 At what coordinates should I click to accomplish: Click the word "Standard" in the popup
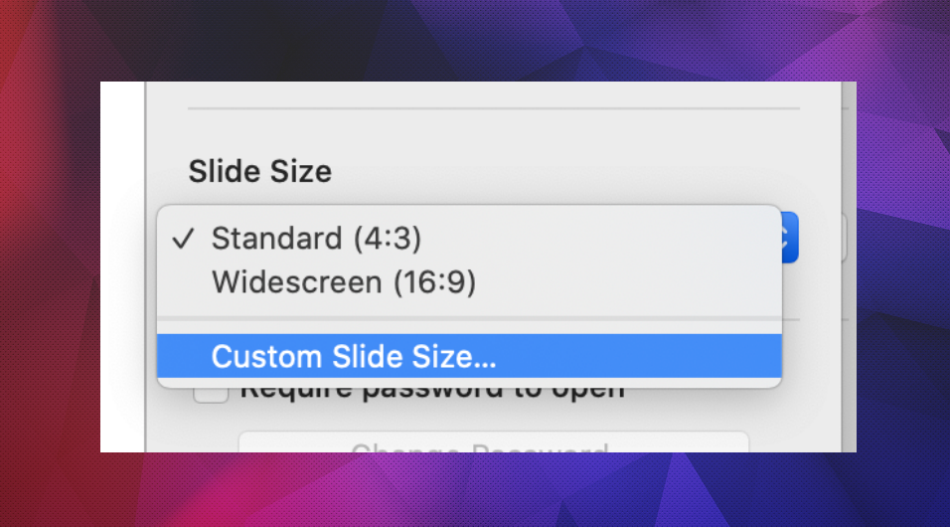point(276,239)
